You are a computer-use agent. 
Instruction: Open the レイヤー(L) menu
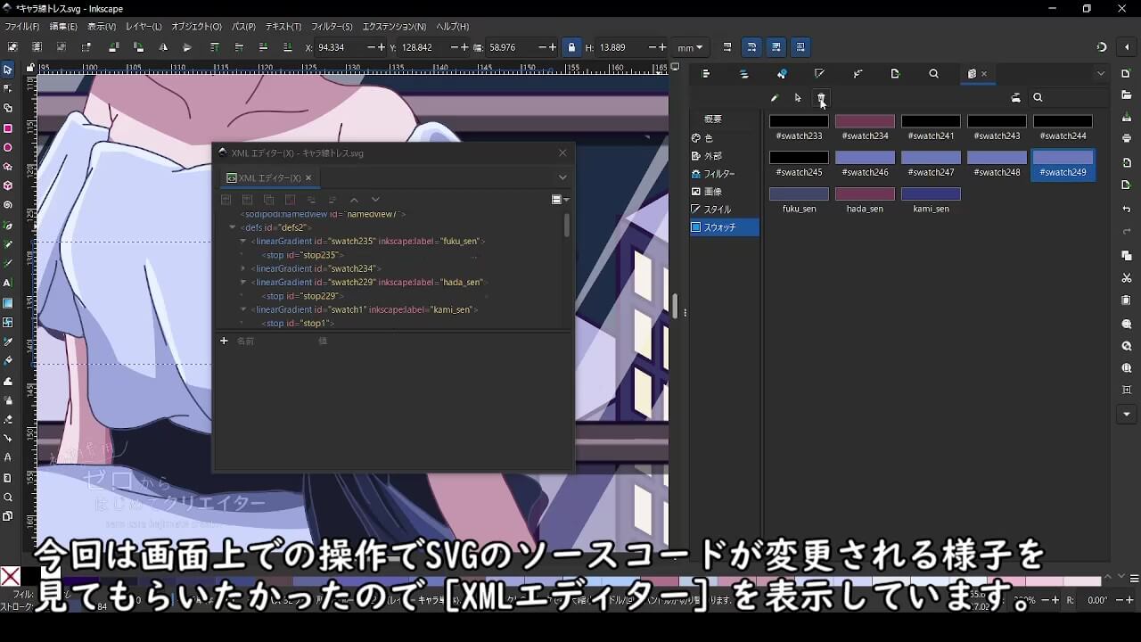click(x=144, y=27)
